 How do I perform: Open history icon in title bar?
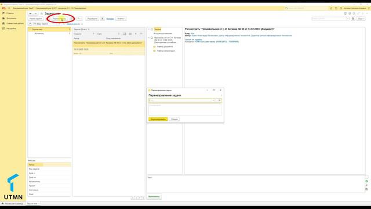336,8
